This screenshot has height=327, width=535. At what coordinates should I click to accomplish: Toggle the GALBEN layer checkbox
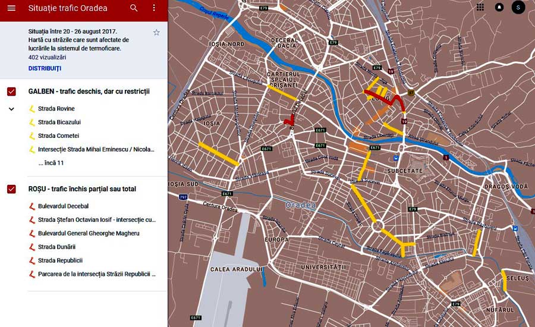[11, 92]
